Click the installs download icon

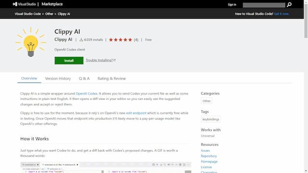point(81,40)
